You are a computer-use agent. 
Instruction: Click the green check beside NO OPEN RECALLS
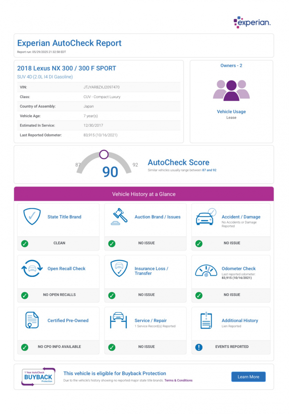pos(25,295)
